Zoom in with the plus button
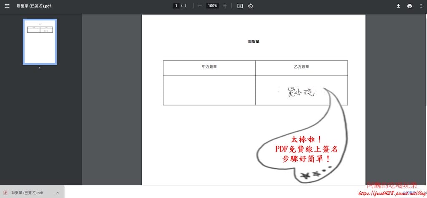This screenshot has width=427, height=198. 225,6
